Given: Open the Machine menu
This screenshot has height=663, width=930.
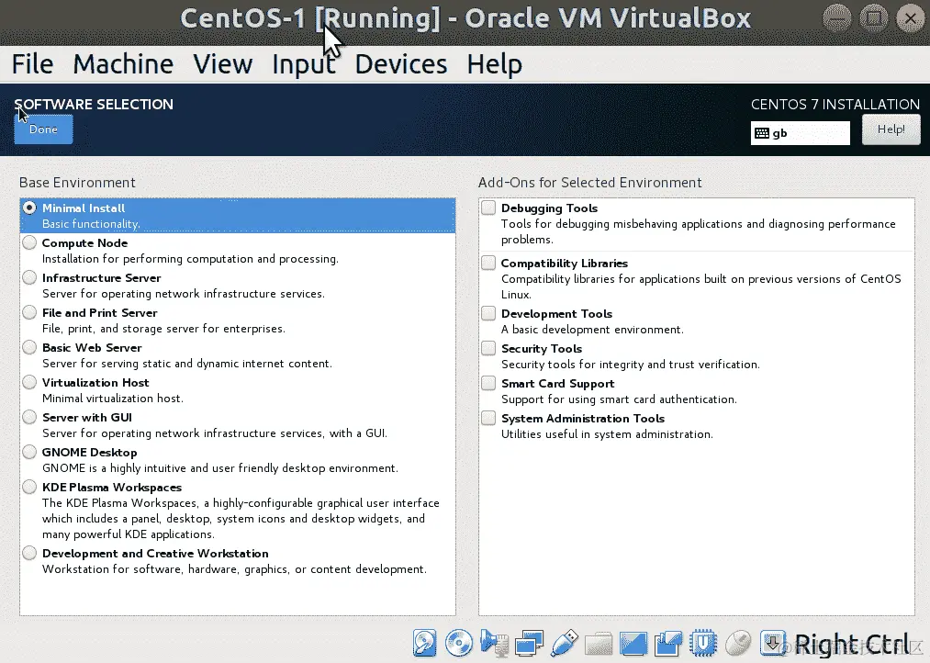Looking at the screenshot, I should click(123, 64).
